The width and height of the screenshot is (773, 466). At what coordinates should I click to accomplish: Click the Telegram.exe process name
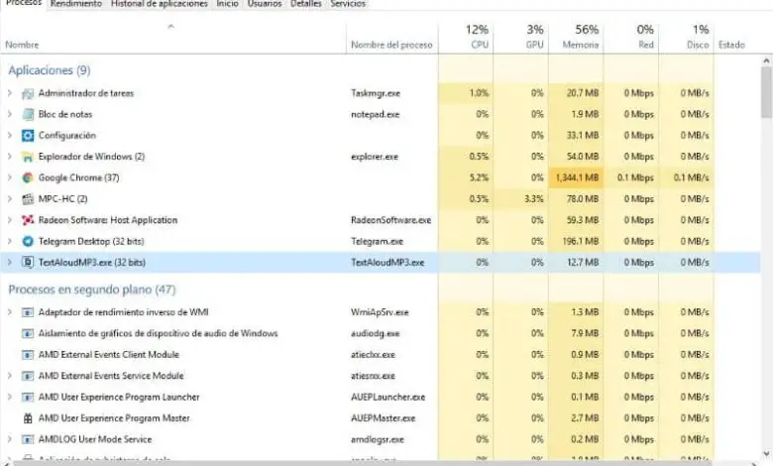[x=378, y=242]
